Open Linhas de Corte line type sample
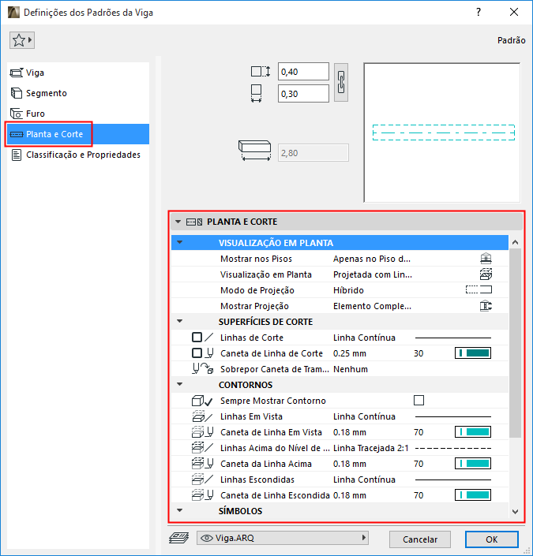The width and height of the screenshot is (533, 556). pos(453,338)
